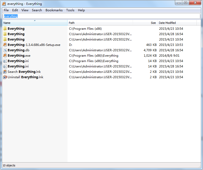Open the Search menu
The height and width of the screenshot is (170, 203).
click(37, 10)
